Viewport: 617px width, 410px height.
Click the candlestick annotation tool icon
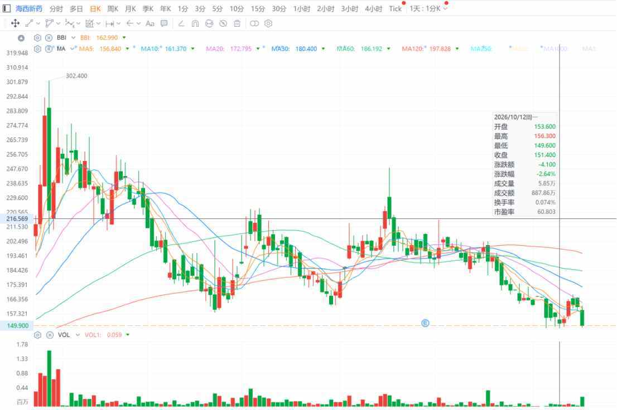[x=89, y=23]
